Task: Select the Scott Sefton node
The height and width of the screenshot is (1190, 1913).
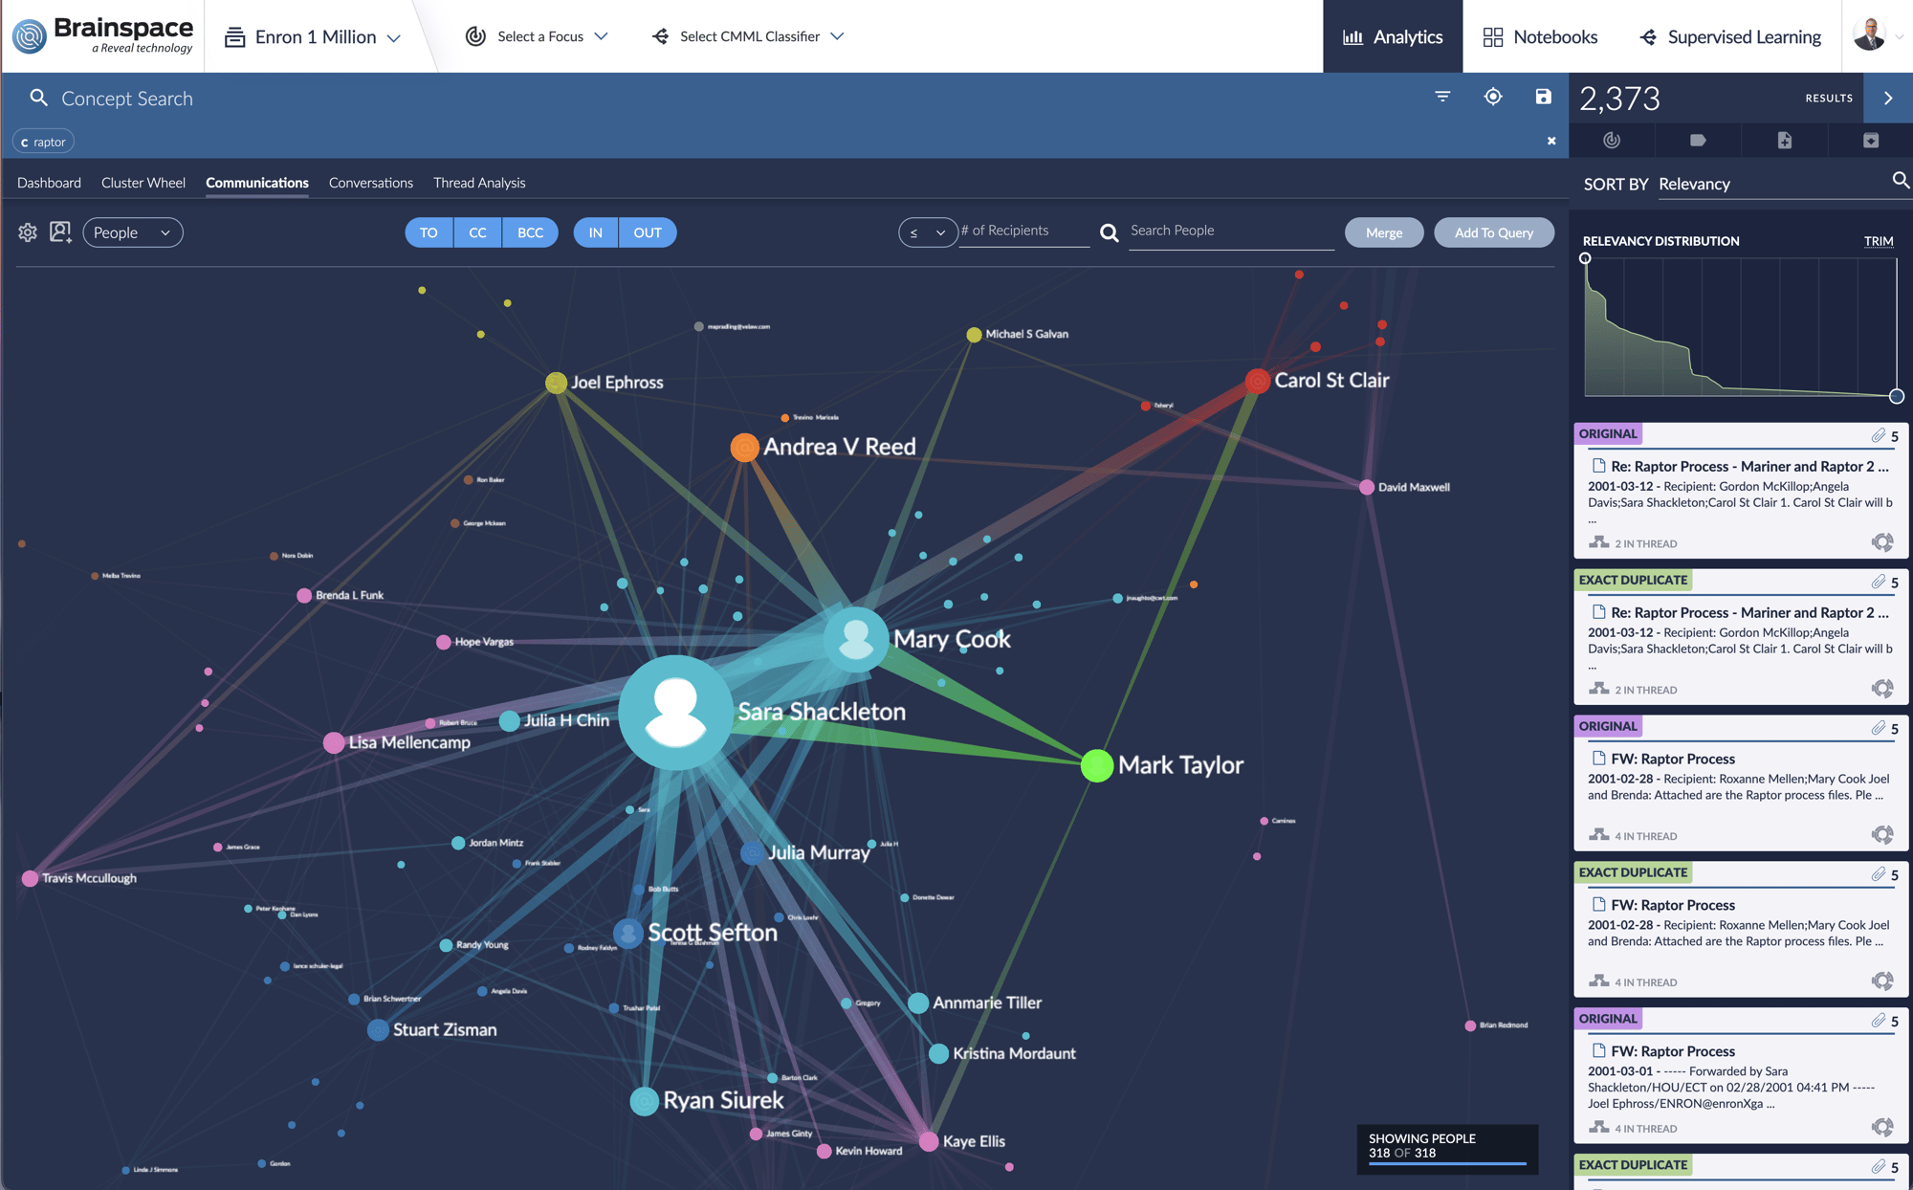Action: tap(627, 933)
